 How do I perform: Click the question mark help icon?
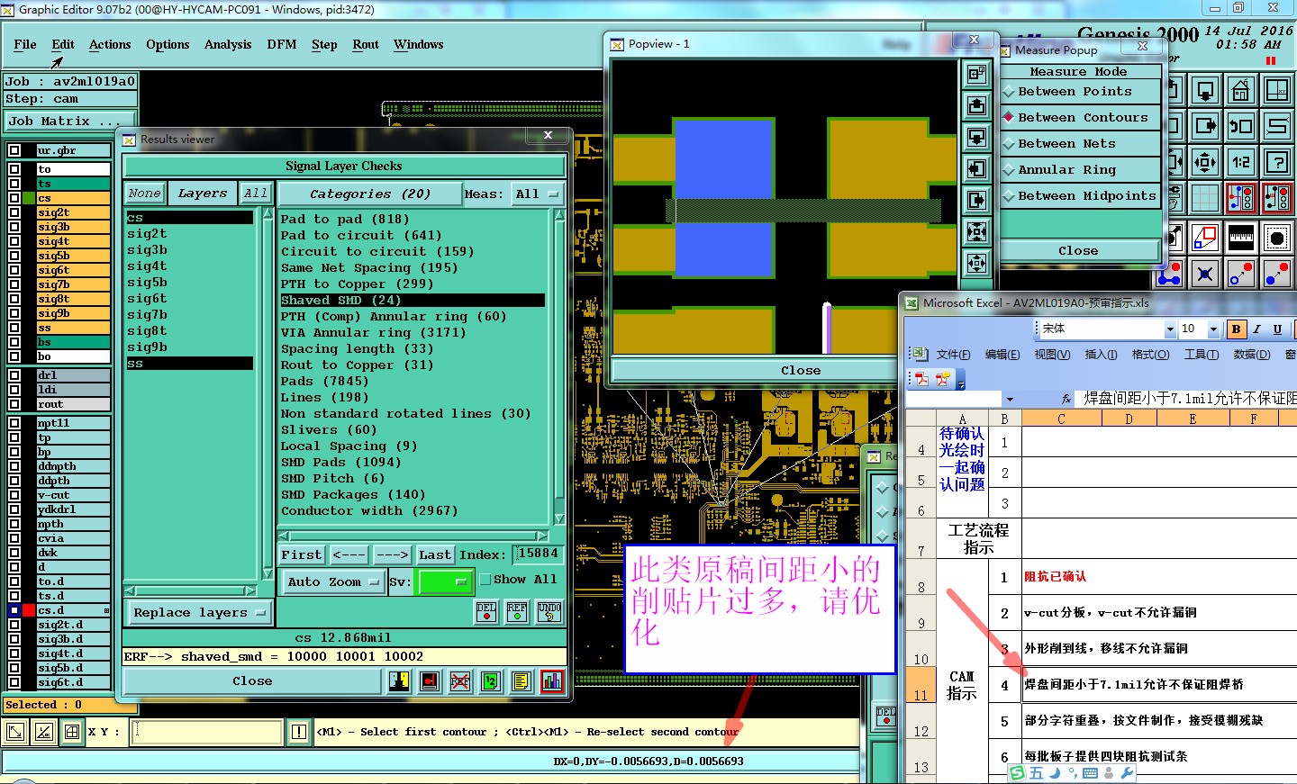click(x=1277, y=162)
